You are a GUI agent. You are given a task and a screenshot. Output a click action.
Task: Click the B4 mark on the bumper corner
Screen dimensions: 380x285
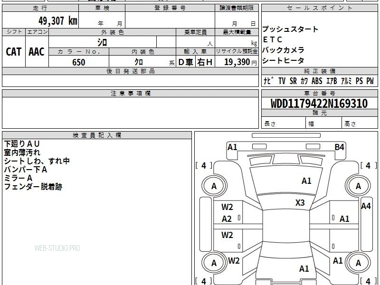click(x=339, y=147)
